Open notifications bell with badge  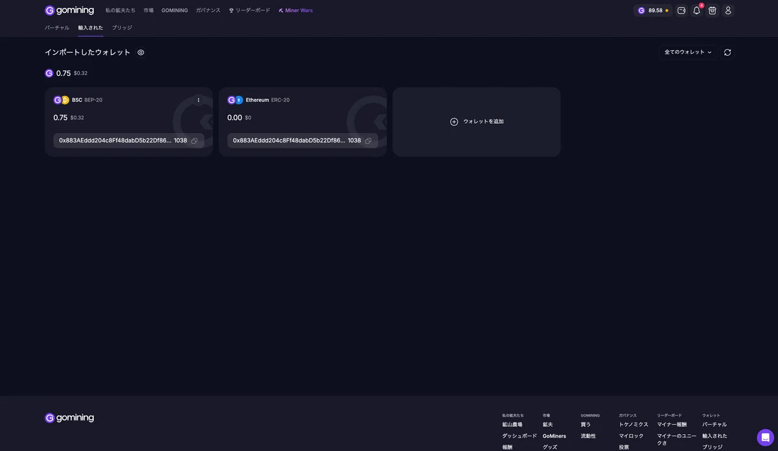(697, 10)
